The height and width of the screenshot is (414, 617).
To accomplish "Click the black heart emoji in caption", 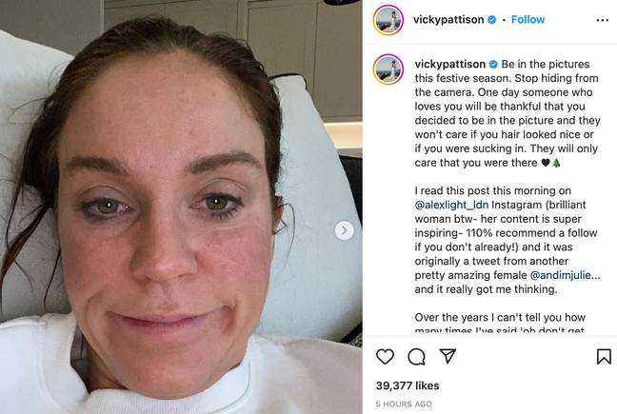I will tap(546, 163).
